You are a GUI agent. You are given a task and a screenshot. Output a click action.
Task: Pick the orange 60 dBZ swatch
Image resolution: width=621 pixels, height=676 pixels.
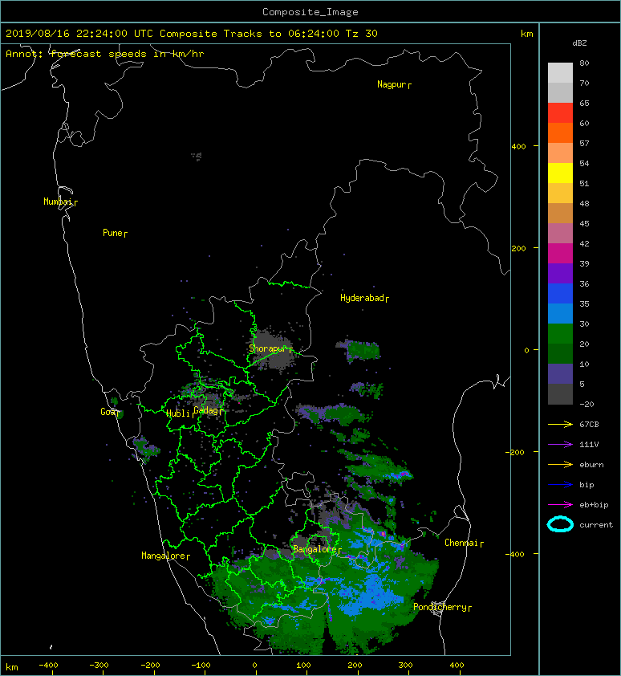[x=560, y=132]
